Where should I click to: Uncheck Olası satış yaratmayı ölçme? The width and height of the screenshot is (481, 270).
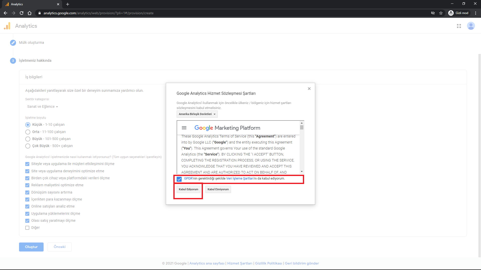click(x=27, y=221)
